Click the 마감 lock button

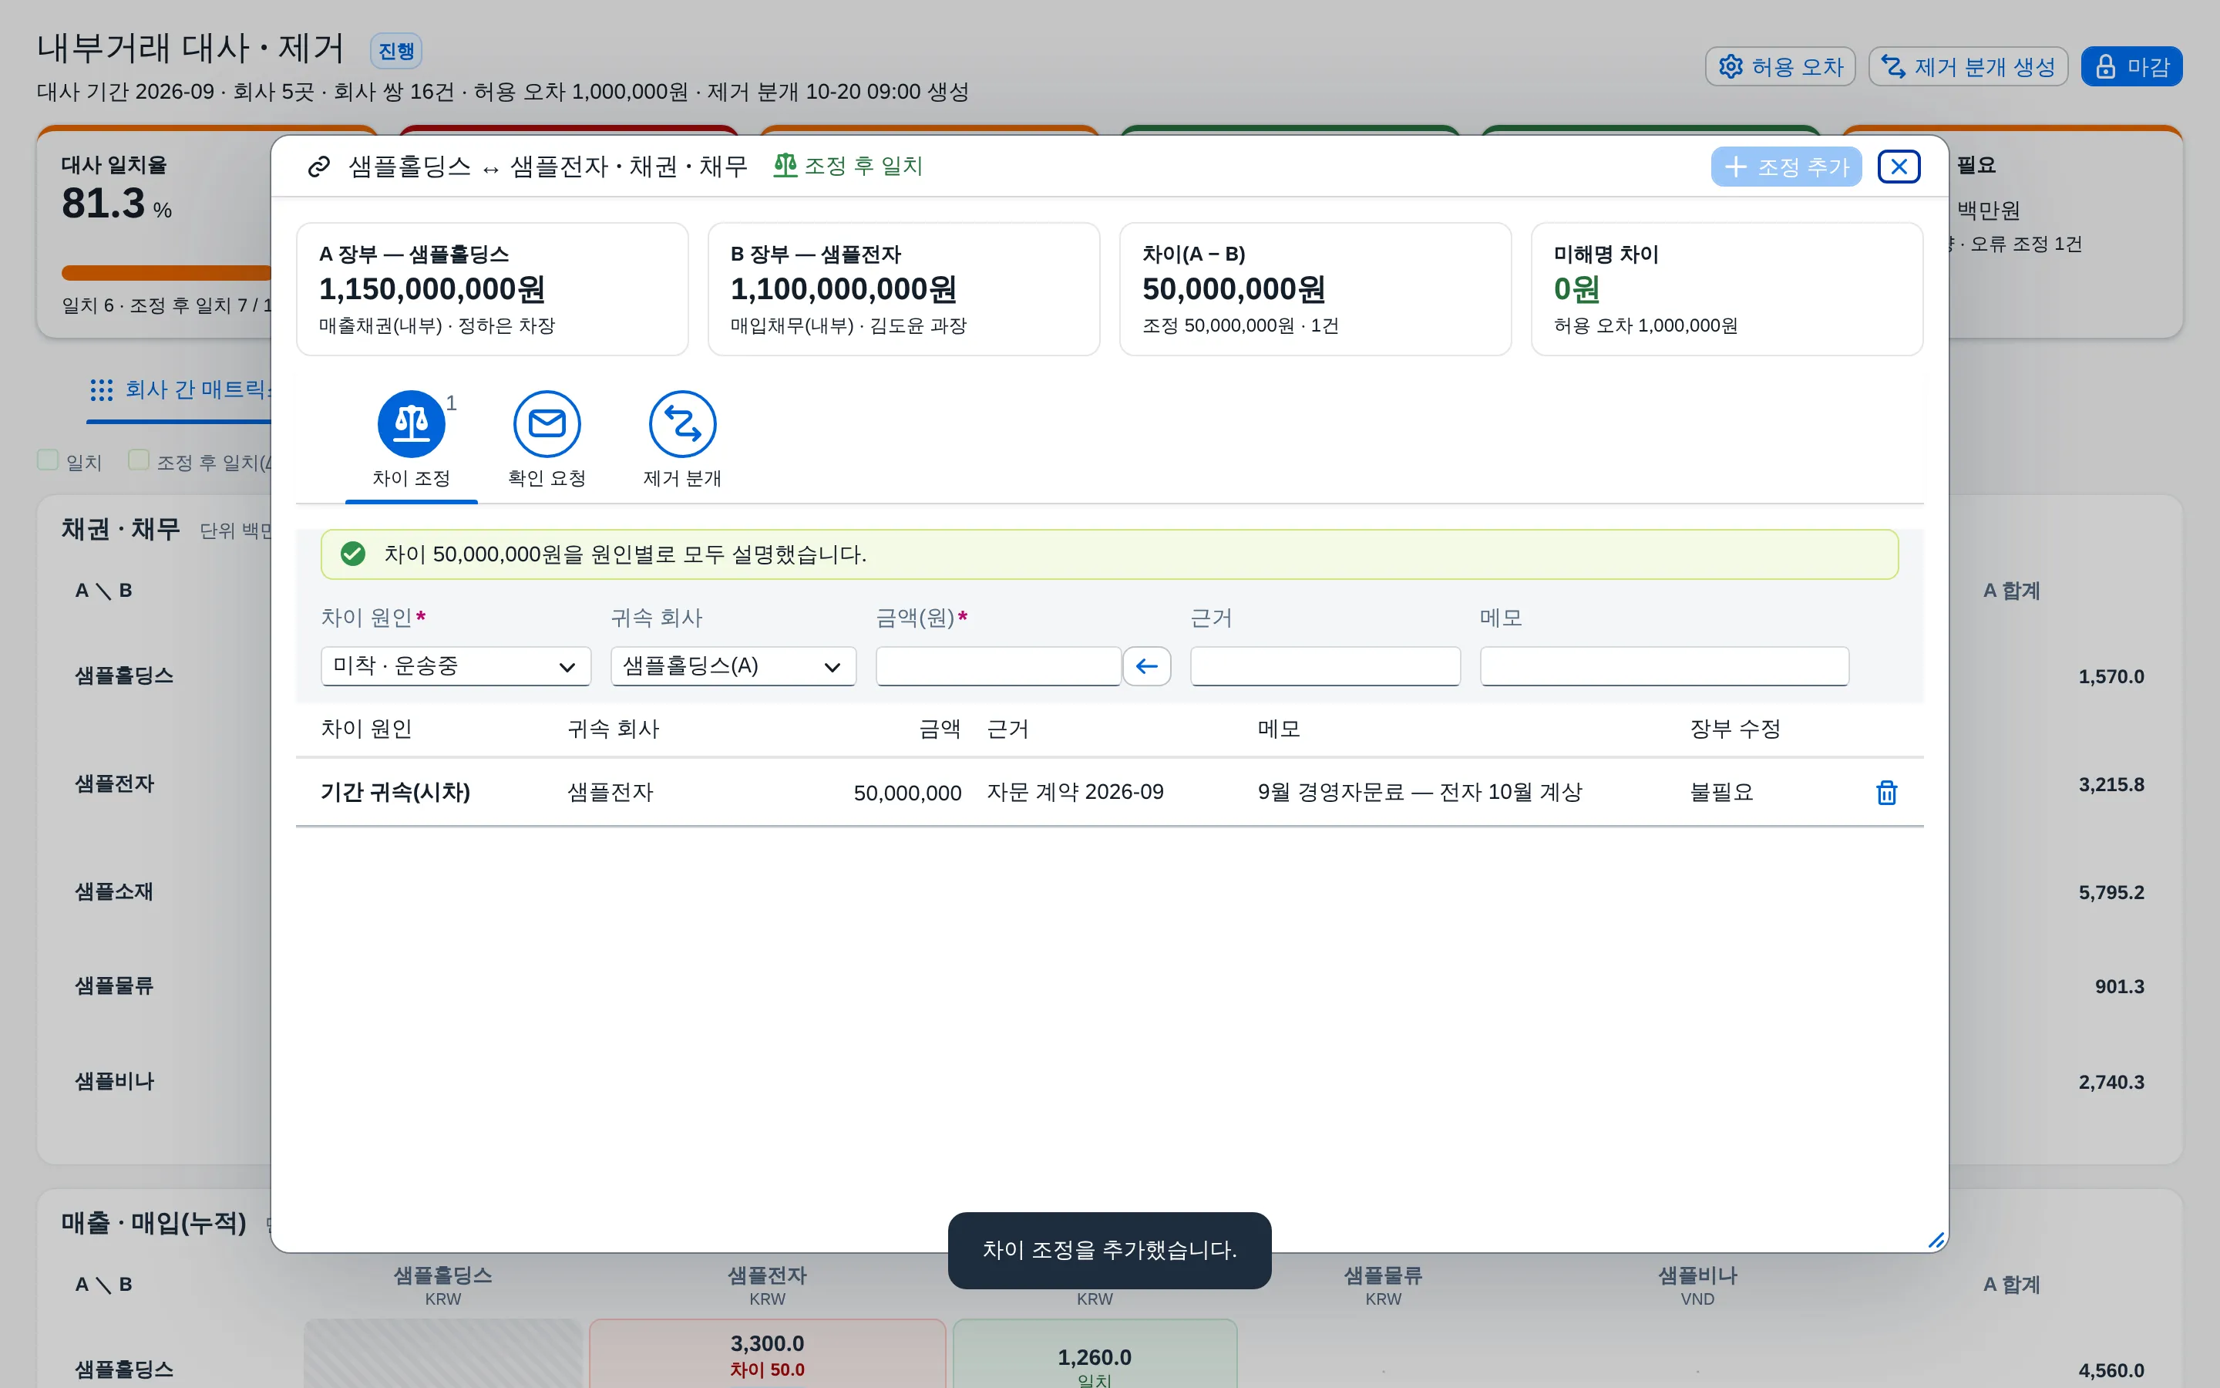click(x=2131, y=67)
